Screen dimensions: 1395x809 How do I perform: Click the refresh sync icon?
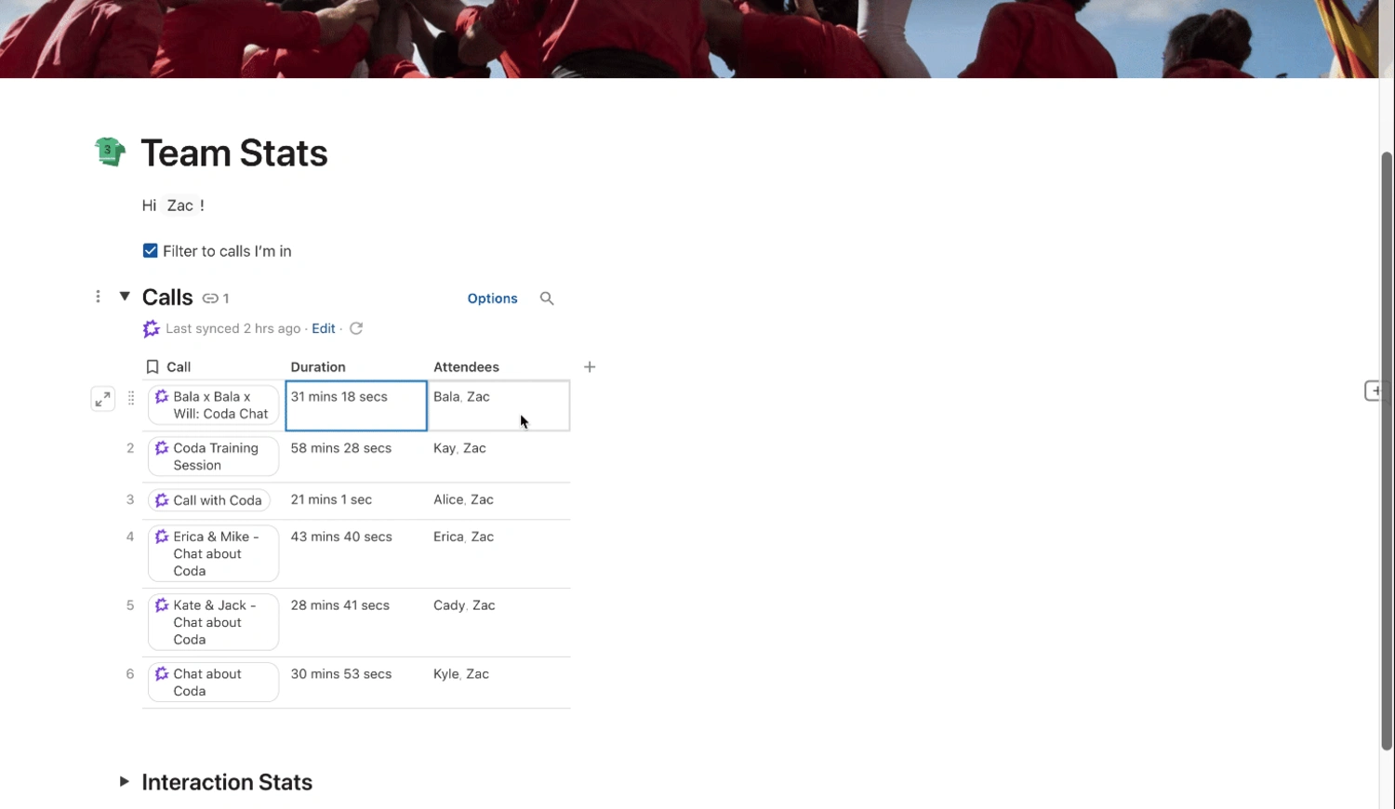click(x=356, y=328)
